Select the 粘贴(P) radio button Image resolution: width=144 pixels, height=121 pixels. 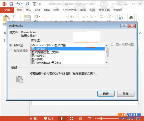[11, 45]
